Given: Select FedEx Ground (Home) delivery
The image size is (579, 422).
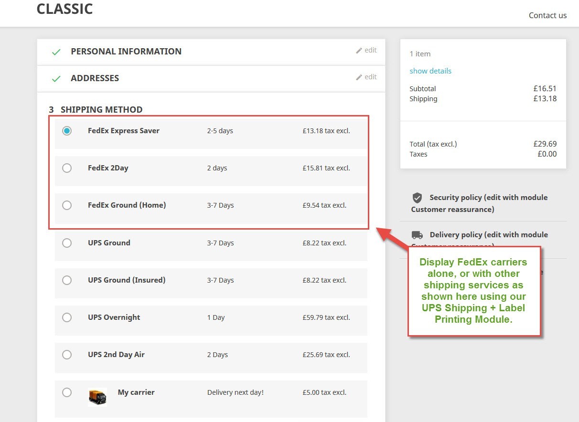Looking at the screenshot, I should (67, 205).
